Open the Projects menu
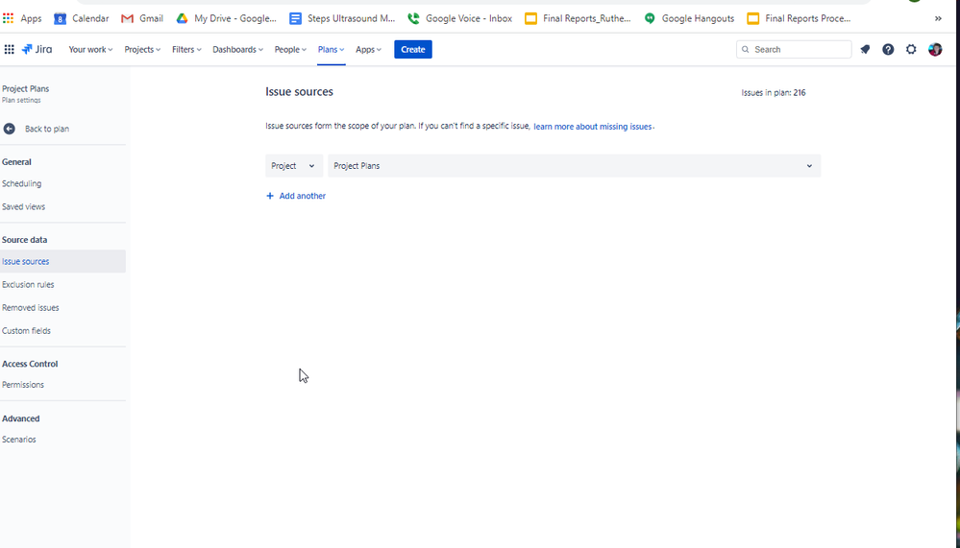The height and width of the screenshot is (548, 960). [142, 50]
